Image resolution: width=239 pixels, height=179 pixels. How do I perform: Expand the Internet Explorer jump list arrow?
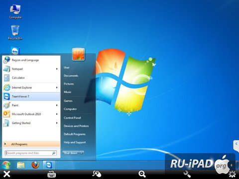[57, 88]
